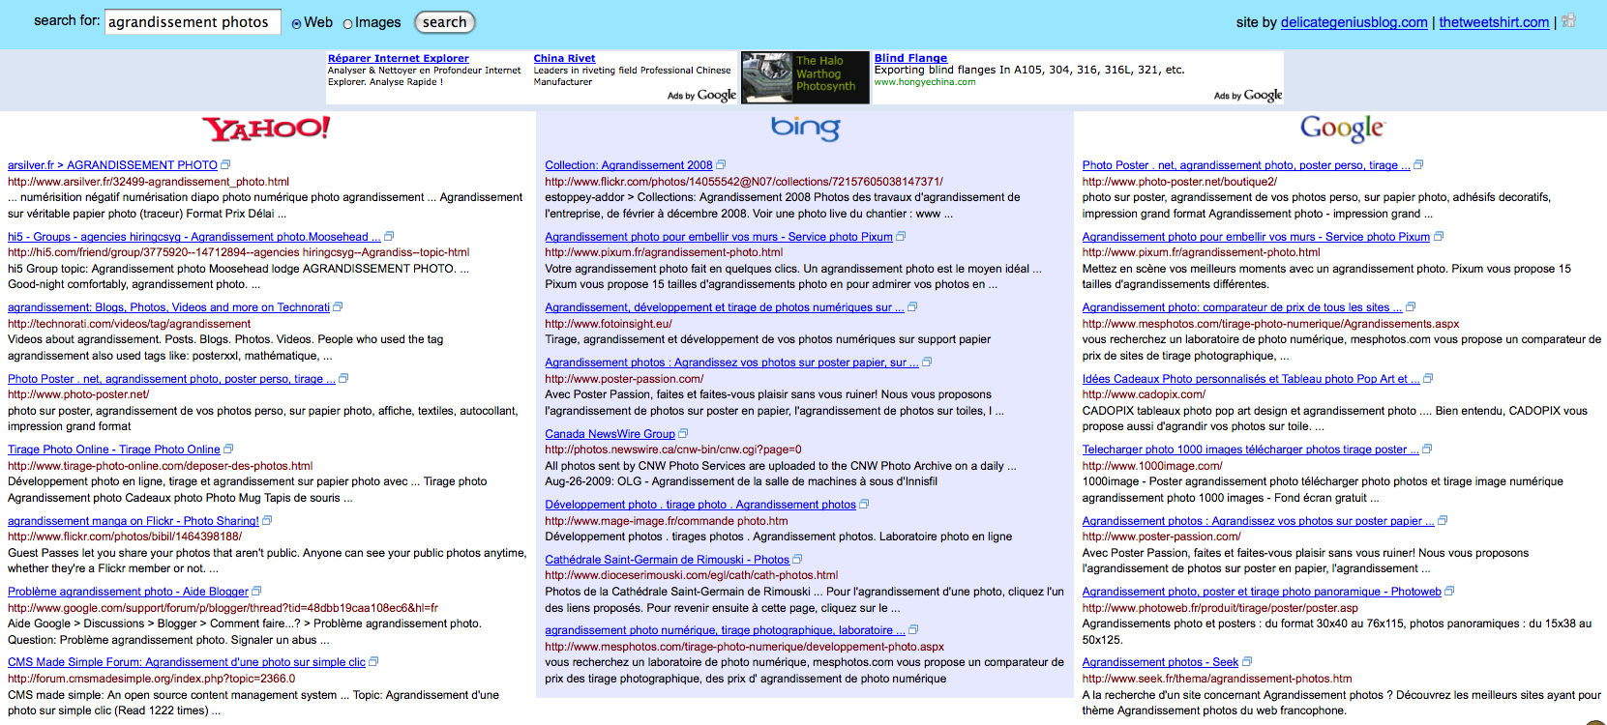
Task: Select the Web radio button
Action: point(297,23)
